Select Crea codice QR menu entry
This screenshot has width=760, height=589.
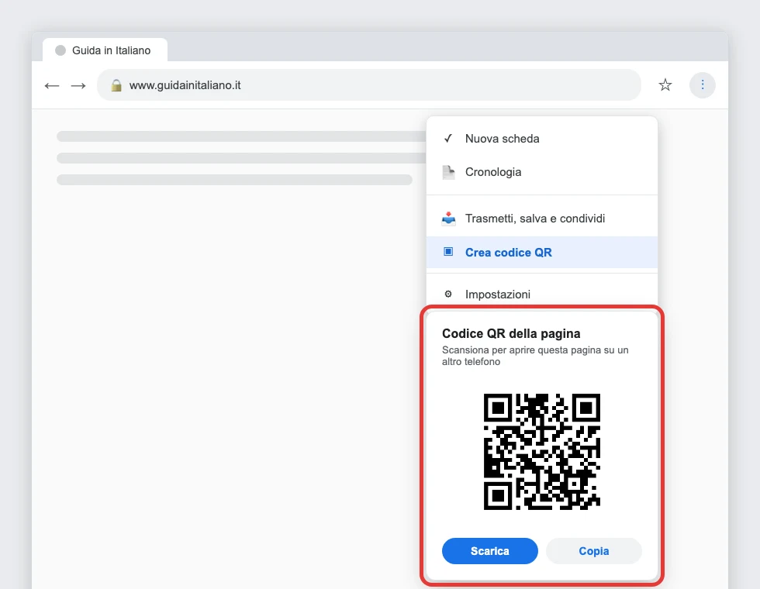(x=542, y=253)
